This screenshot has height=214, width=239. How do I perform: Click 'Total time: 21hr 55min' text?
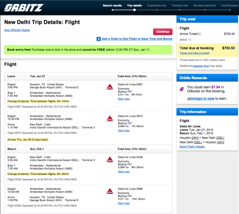tap(132, 76)
